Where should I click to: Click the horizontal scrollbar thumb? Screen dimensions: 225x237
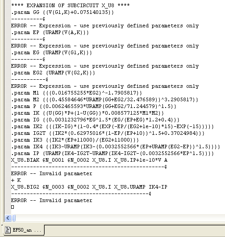[x=14, y=218]
